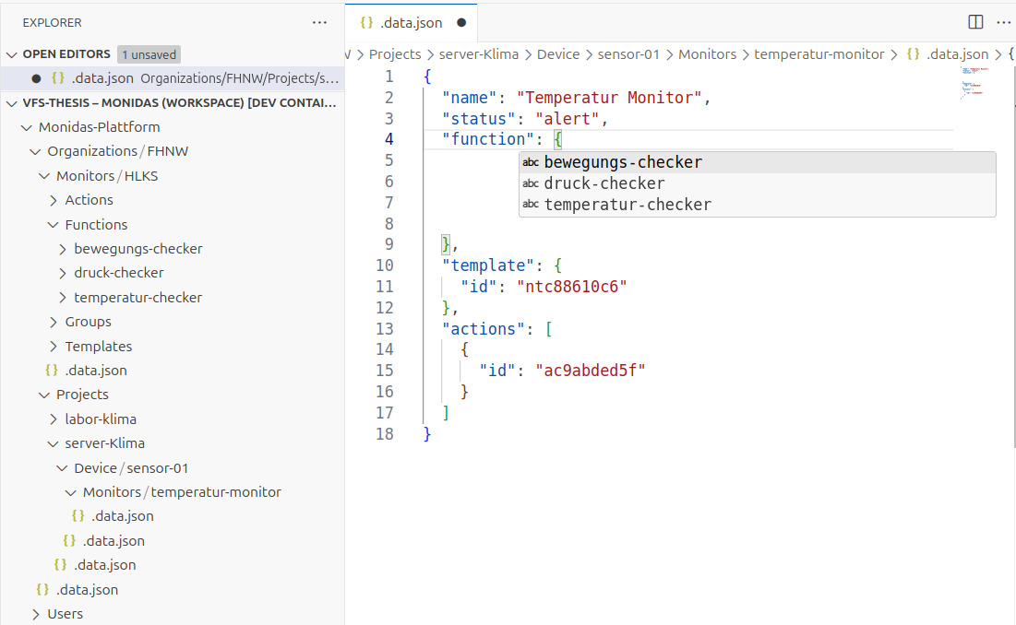Expand the Templates folder

[x=54, y=347]
